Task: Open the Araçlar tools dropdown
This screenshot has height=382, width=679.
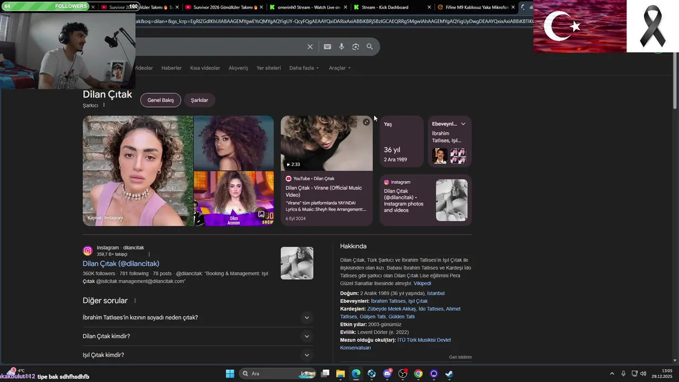Action: pyautogui.click(x=339, y=68)
